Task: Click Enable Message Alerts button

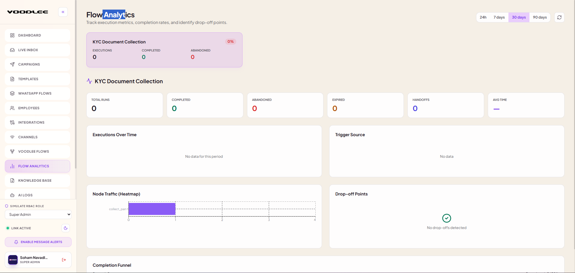Action: pos(38,242)
